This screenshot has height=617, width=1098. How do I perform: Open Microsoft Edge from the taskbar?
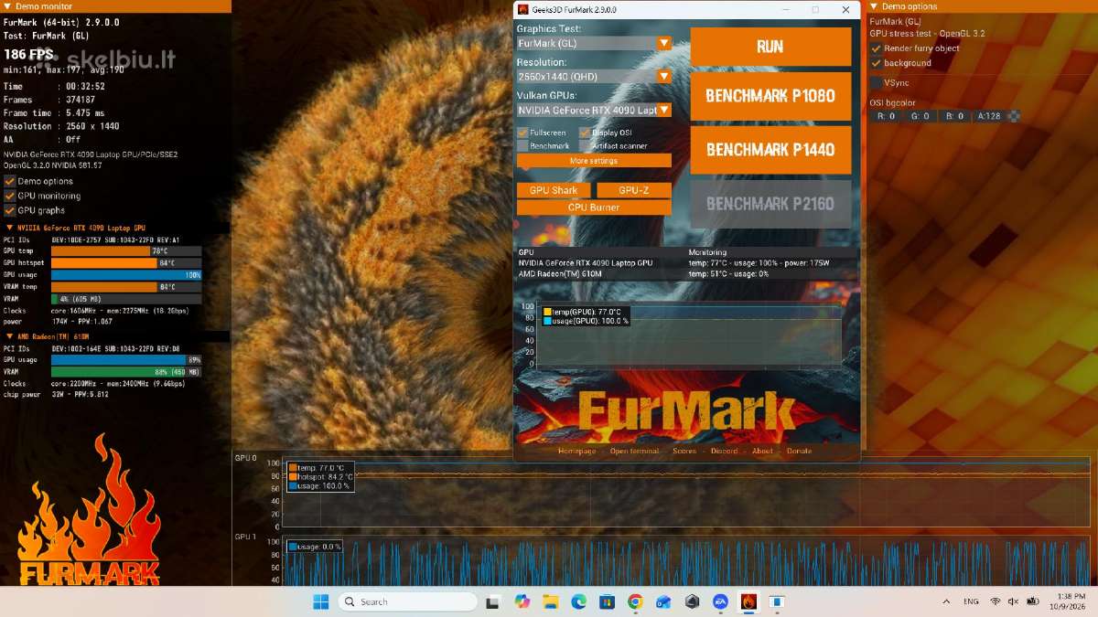579,601
